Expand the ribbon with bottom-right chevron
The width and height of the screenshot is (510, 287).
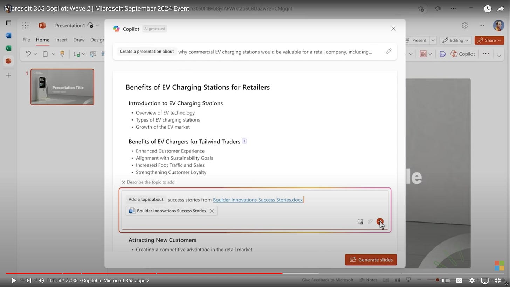point(499,56)
